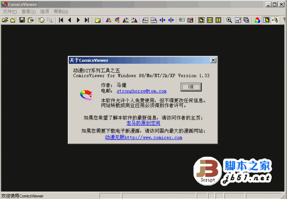Click the 作者: 马健 author text
Screen dimensions: 287x199
pos(113,85)
